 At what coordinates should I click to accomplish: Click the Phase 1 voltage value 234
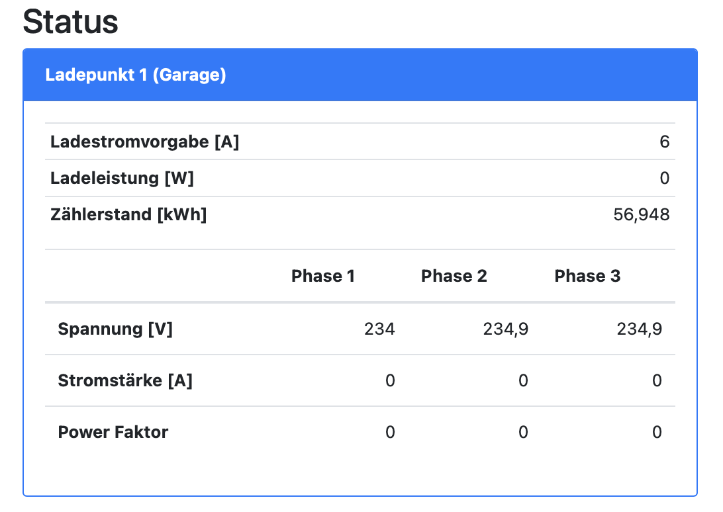point(379,329)
